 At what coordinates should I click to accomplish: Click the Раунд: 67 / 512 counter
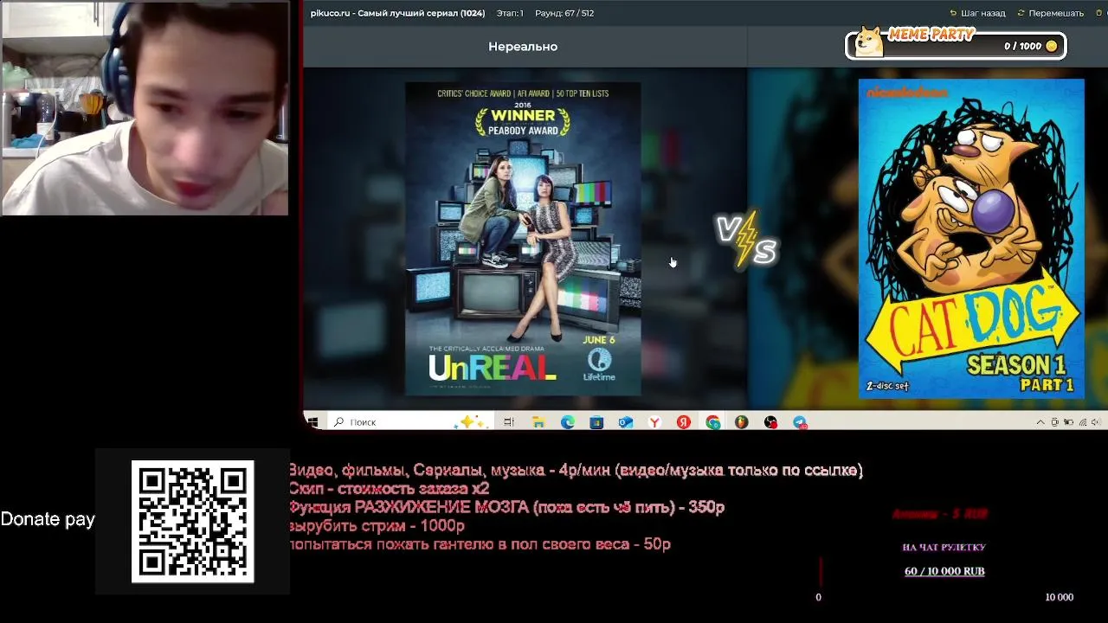point(564,13)
